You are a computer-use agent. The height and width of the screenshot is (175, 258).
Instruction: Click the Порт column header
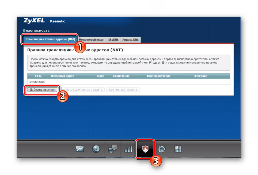(100, 76)
